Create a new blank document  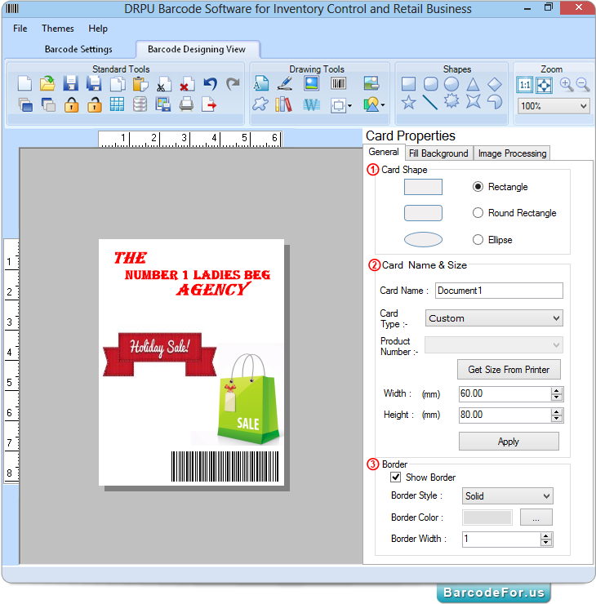(x=24, y=83)
